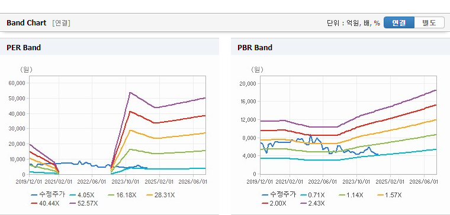
Task: Click 2019/12/01 date on PER chart axis
Action: click(x=29, y=181)
